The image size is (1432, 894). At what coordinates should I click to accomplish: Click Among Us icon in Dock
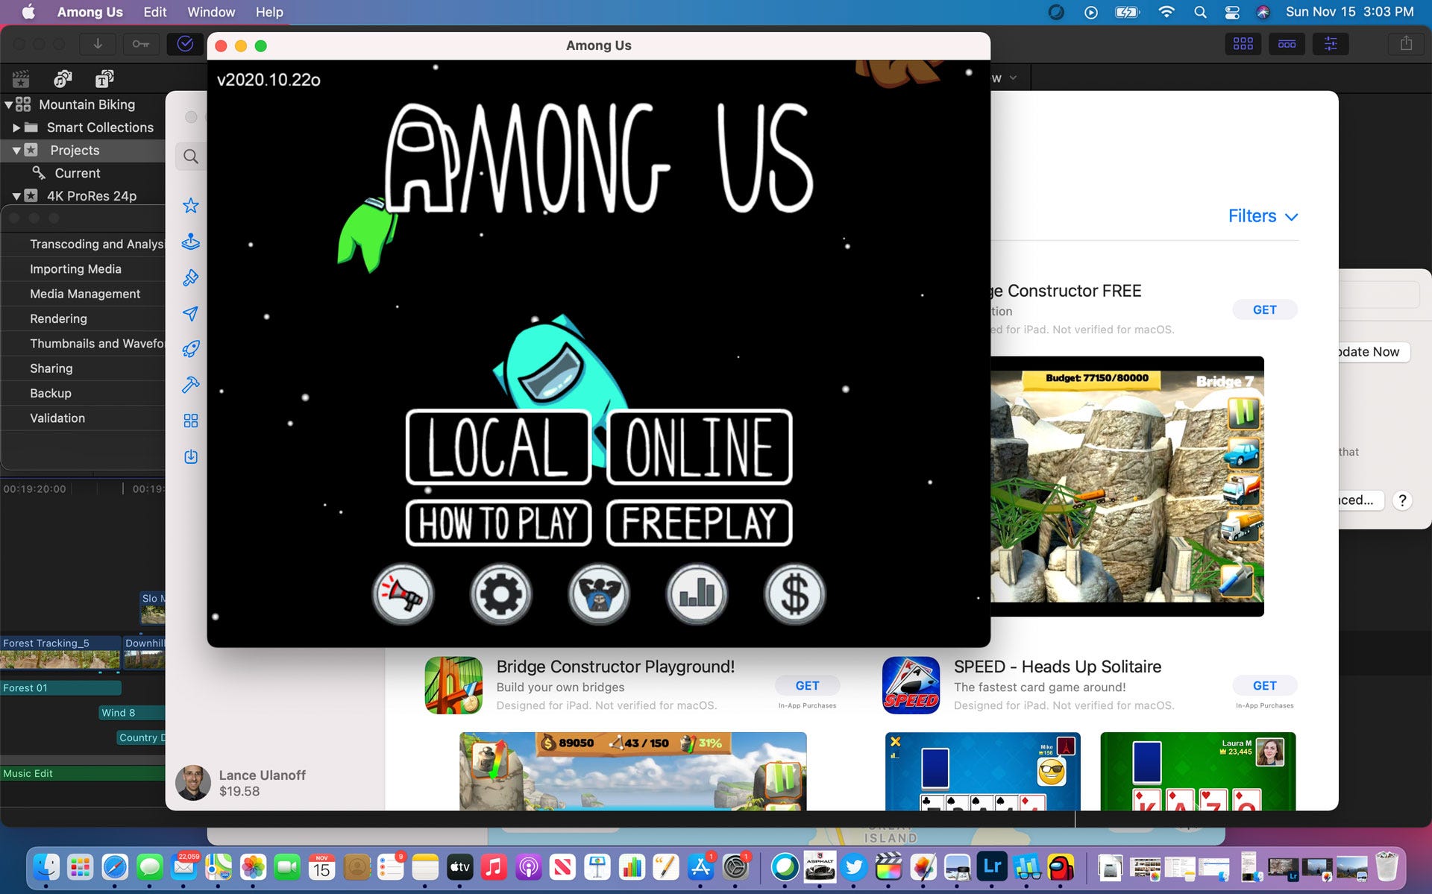[1061, 867]
